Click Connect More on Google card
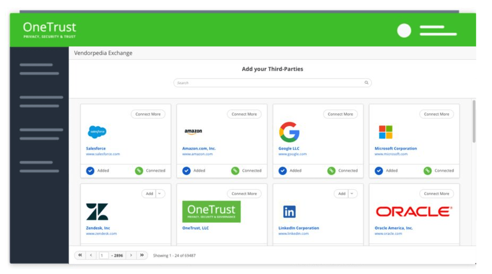 click(340, 114)
